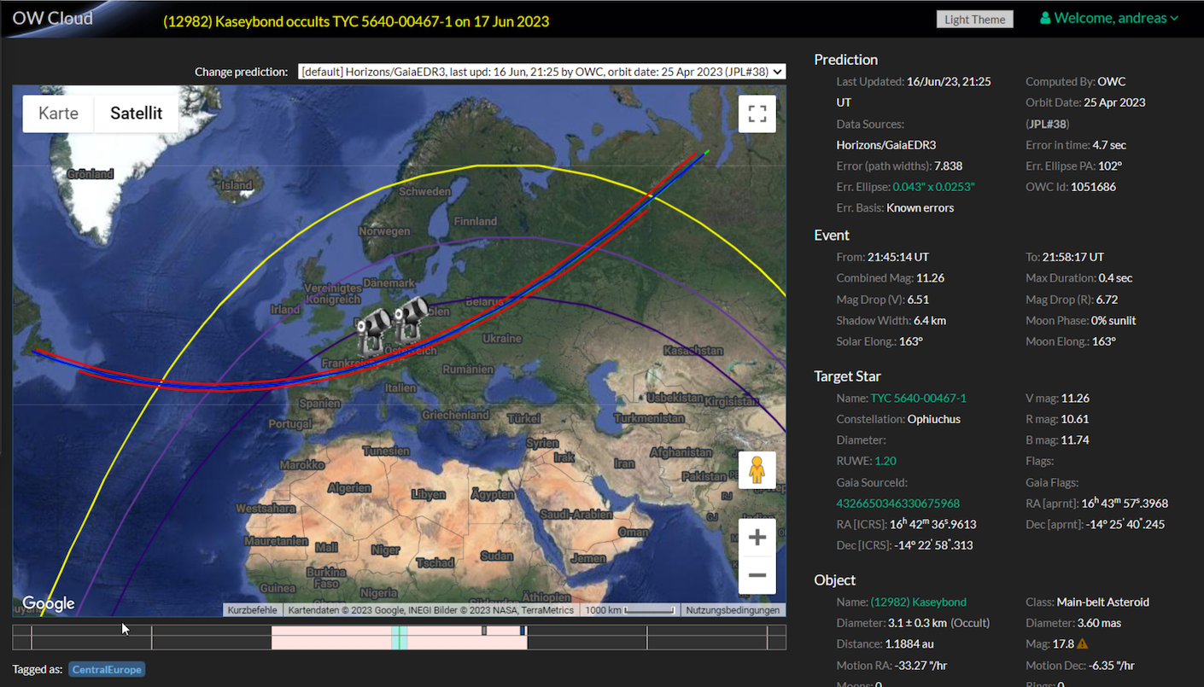Image resolution: width=1204 pixels, height=687 pixels.
Task: Switch map to Karte view
Action: [58, 114]
